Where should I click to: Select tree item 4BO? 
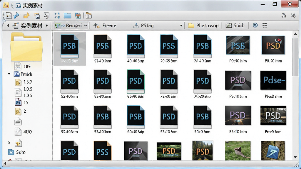(24, 132)
